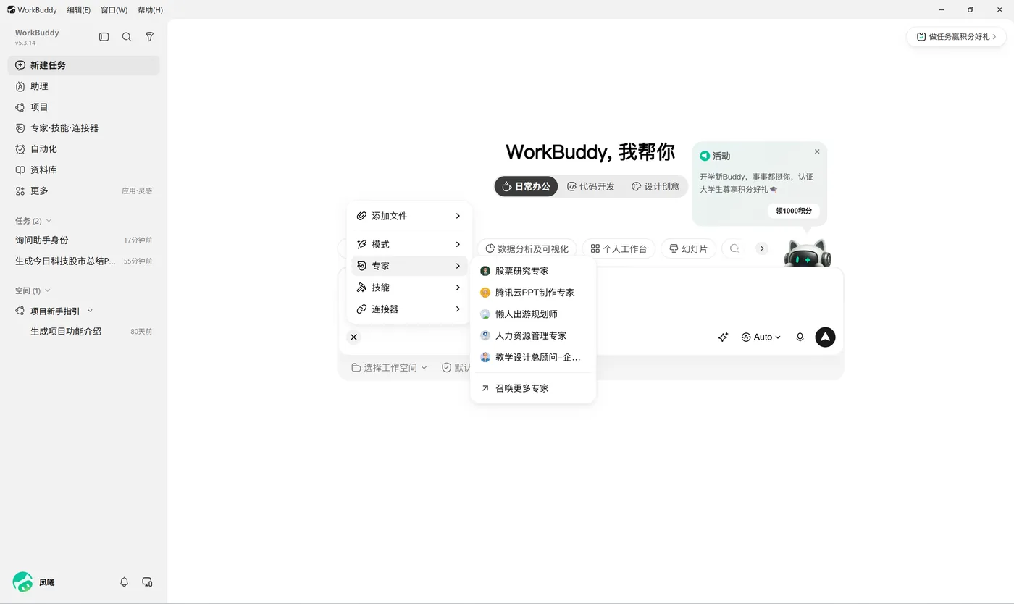1014x604 pixels.
Task: Collapse the 空间 (1) section
Action: (48, 291)
